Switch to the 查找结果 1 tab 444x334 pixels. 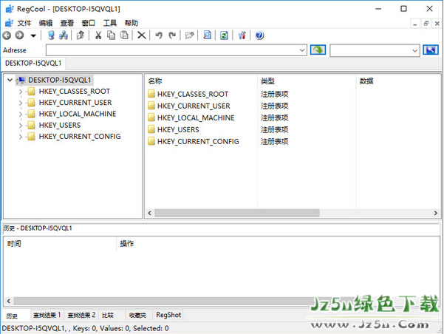coord(47,315)
